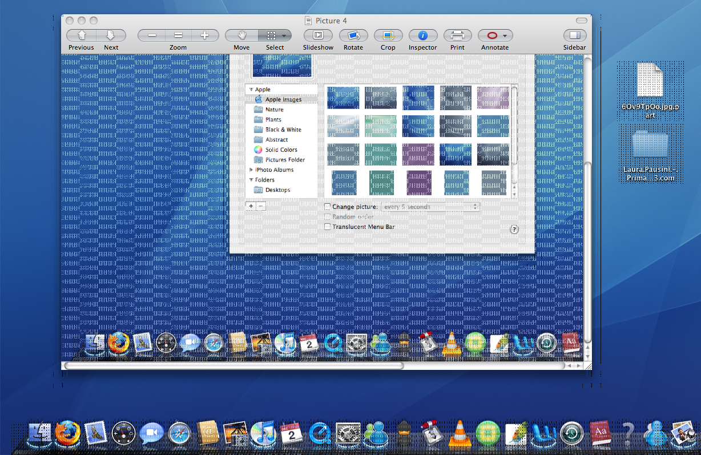Screen dimensions: 701x455
Task: Crop the picture
Action: click(x=388, y=35)
